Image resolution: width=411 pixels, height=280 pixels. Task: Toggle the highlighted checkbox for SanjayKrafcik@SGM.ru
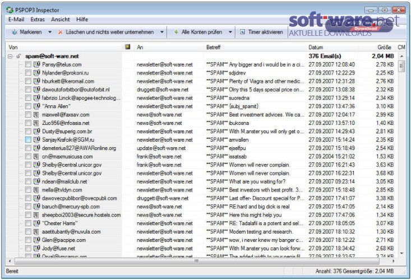pos(28,140)
